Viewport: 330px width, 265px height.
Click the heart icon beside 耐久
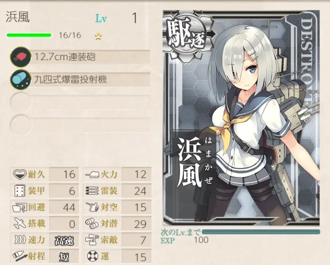(20, 174)
